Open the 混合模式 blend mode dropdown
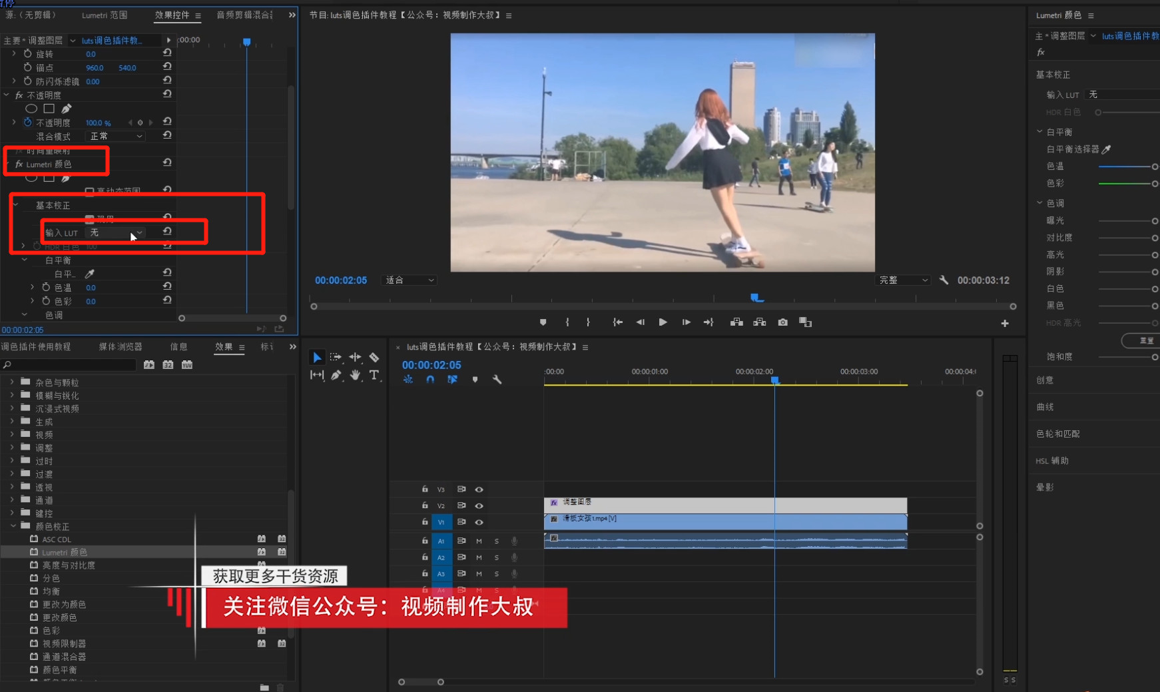Viewport: 1160px width, 692px height. point(116,136)
